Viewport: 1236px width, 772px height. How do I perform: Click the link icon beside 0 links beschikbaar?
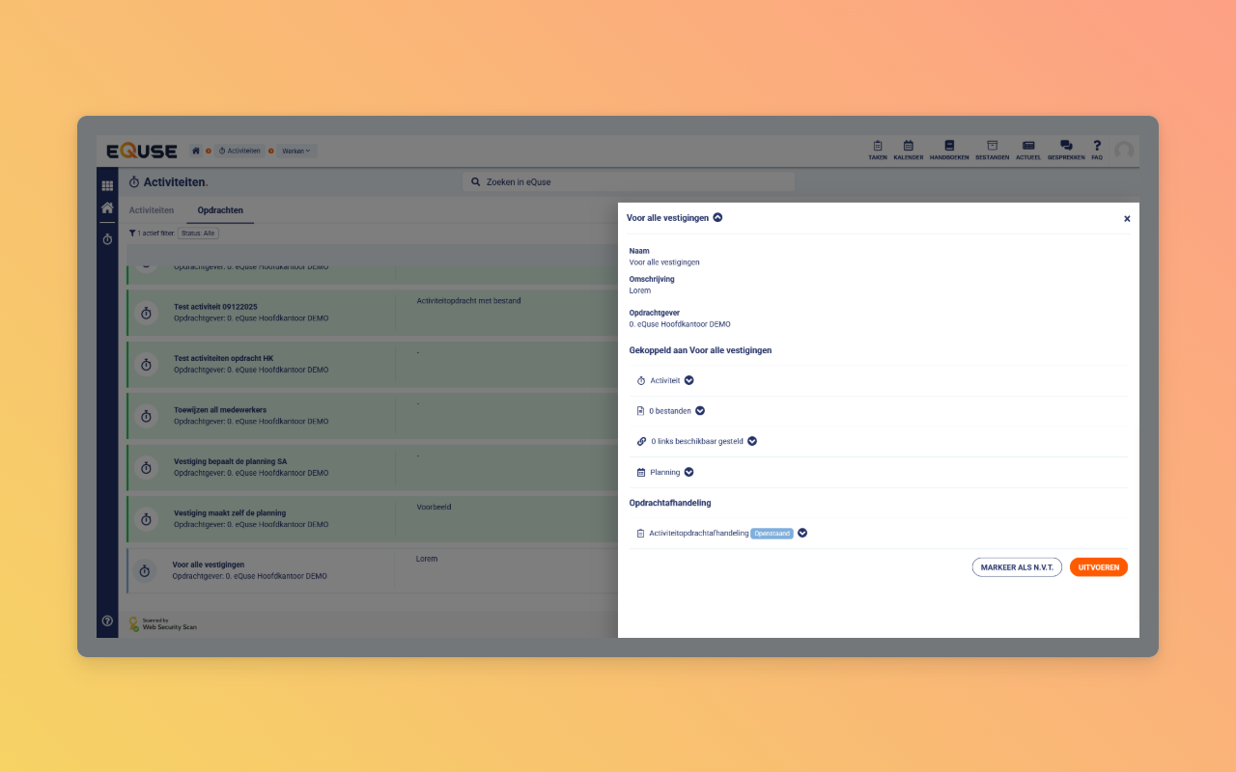[x=641, y=441]
